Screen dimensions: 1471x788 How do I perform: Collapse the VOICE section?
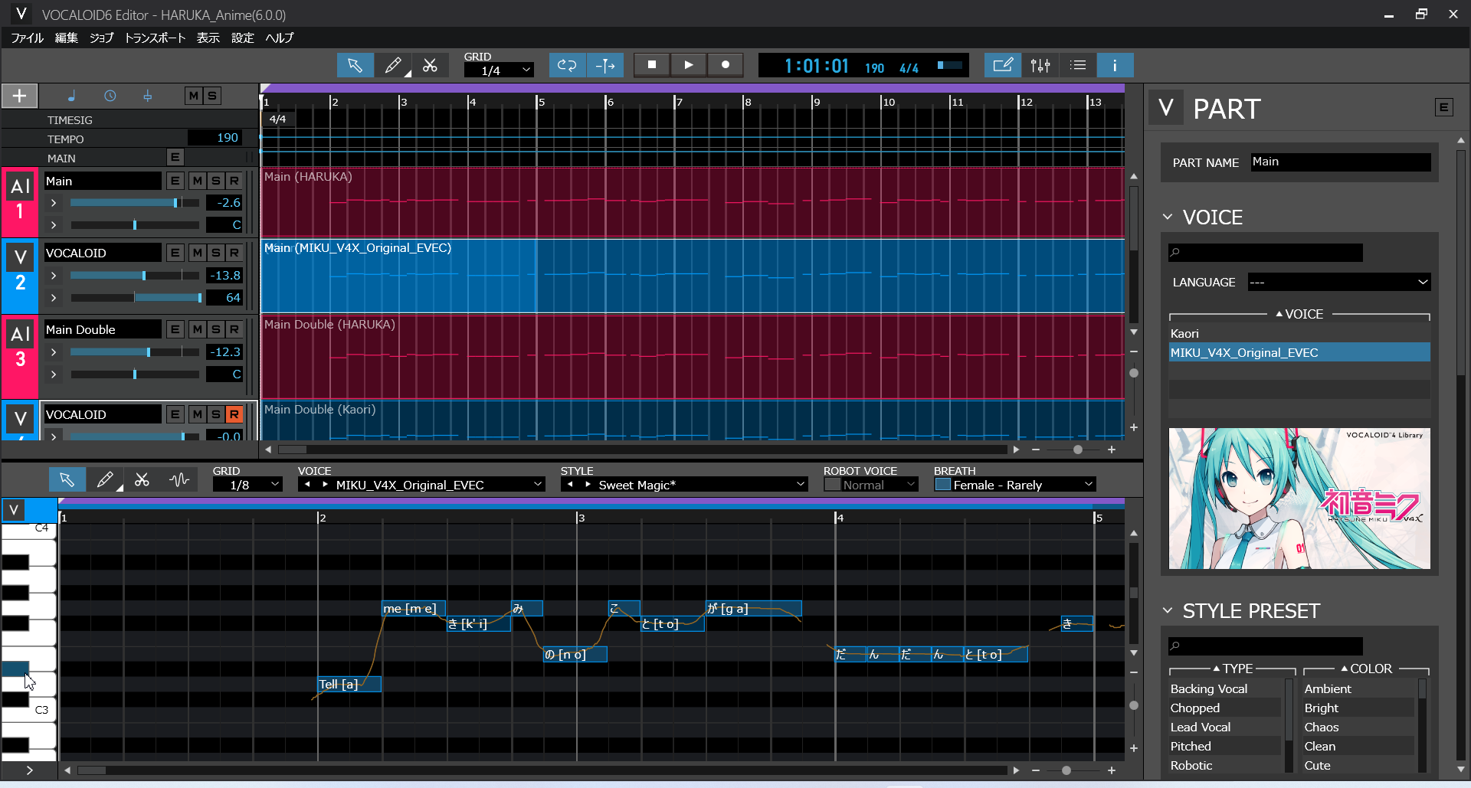[1168, 217]
